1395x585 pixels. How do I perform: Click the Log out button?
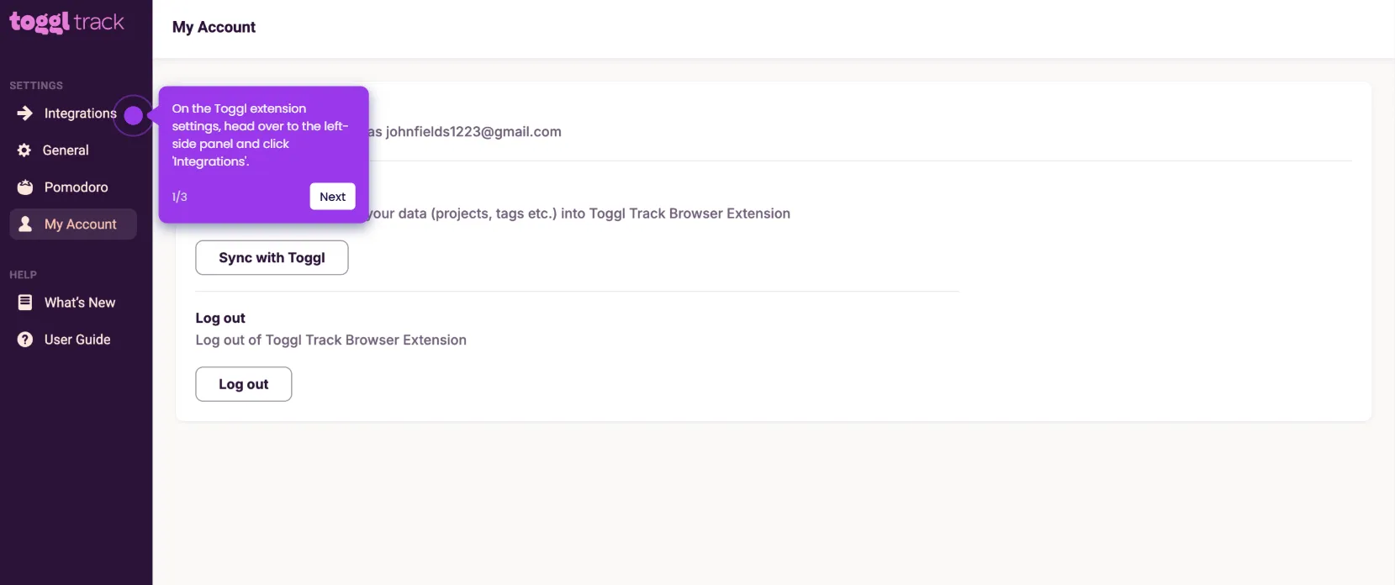244,384
